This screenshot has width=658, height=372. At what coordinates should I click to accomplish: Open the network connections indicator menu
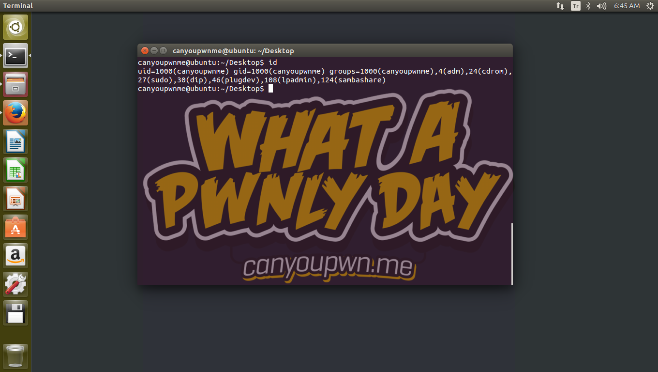(560, 6)
